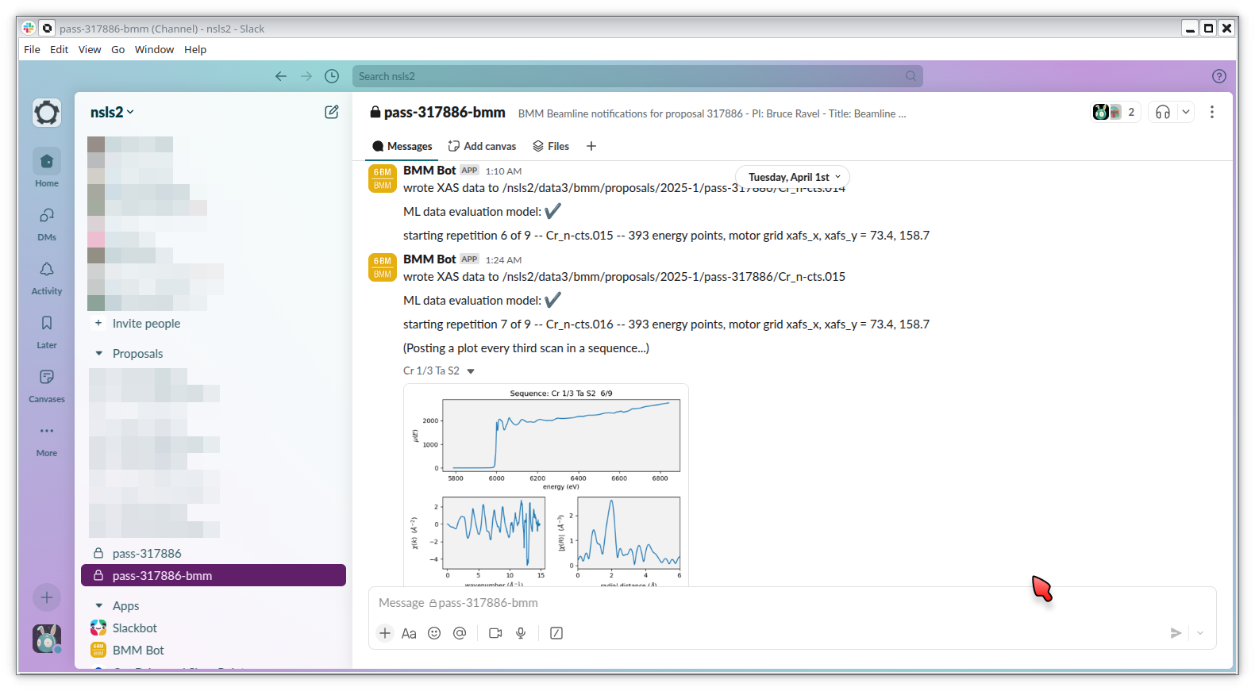Click the Search nsls2 field

(x=637, y=76)
